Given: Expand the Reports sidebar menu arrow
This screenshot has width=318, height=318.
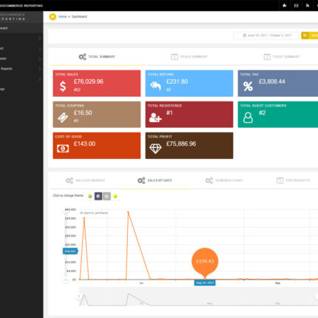Looking at the screenshot, I should 40,69.
